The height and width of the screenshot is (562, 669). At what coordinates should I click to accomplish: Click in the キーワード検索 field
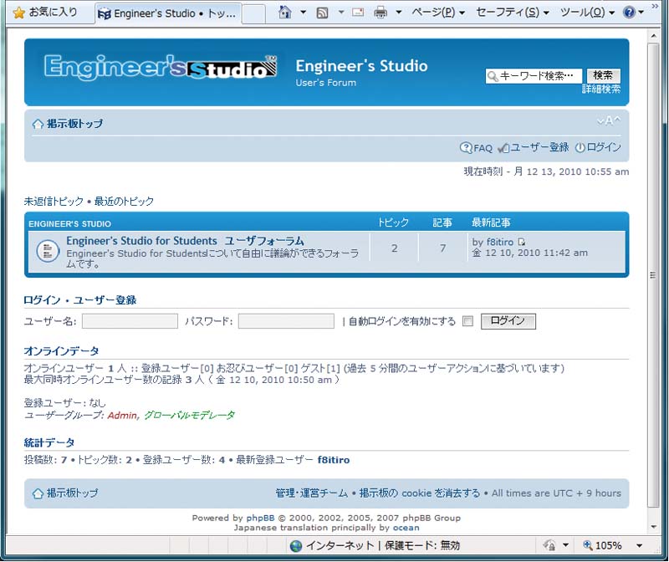tap(534, 76)
